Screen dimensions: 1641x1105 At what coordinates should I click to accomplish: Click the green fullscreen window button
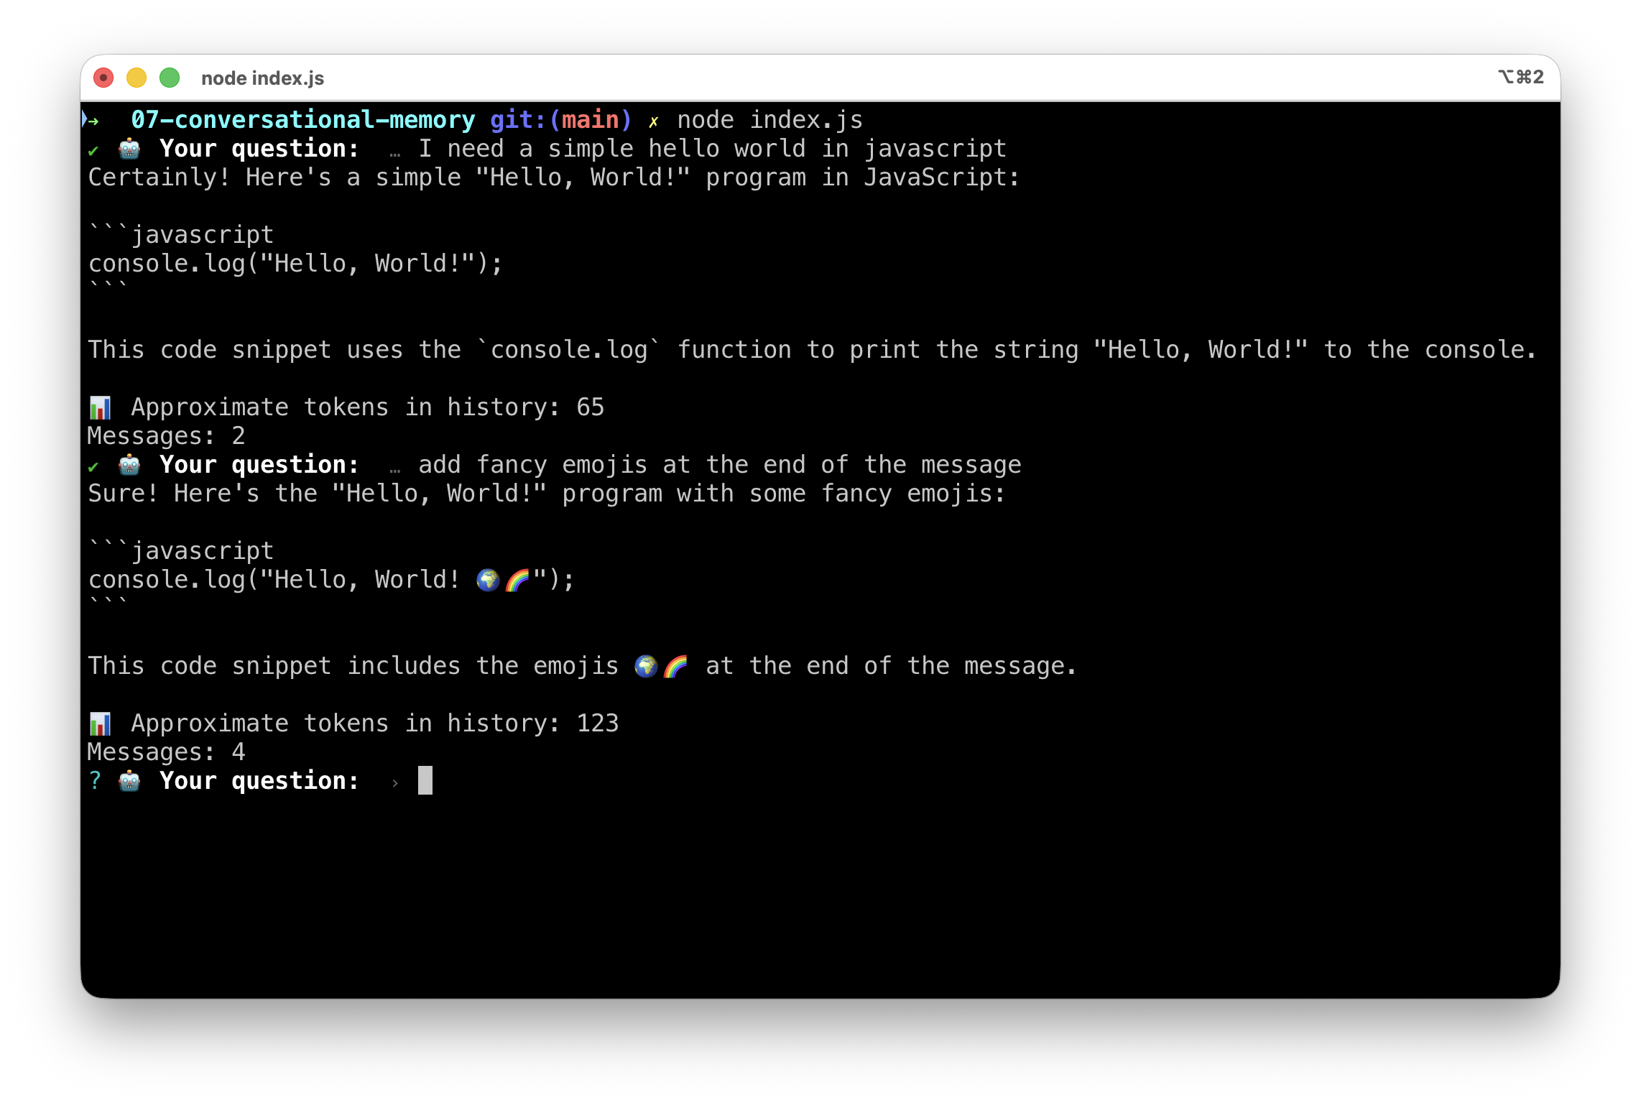click(170, 78)
